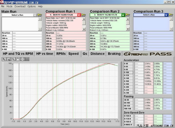Expand the Main Run selection dropdown
This screenshot has width=175, height=128.
tap(35, 15)
